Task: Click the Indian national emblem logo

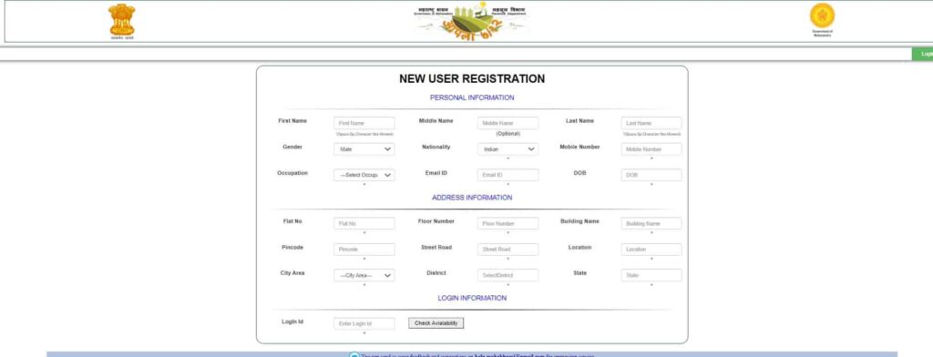Action: tap(122, 21)
